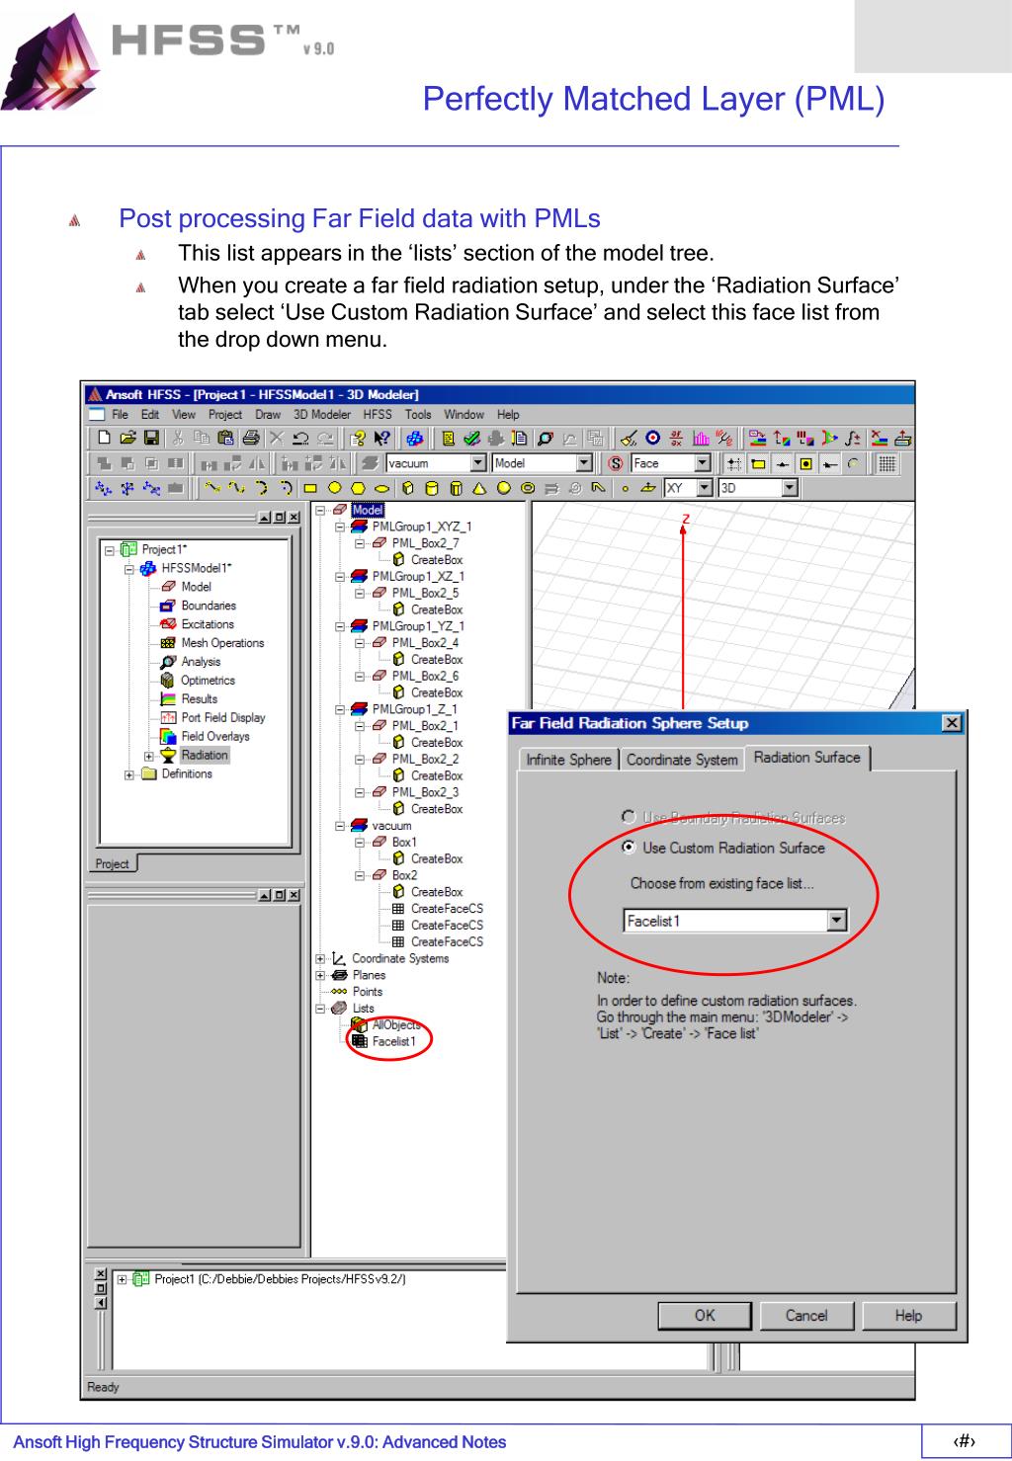Open the Facelist1 face list dropdown
This screenshot has width=1012, height=1461.
pos(837,921)
